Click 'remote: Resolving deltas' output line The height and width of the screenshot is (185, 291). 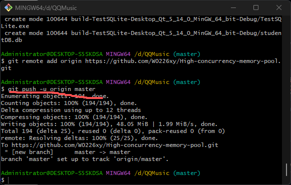click(x=80, y=138)
